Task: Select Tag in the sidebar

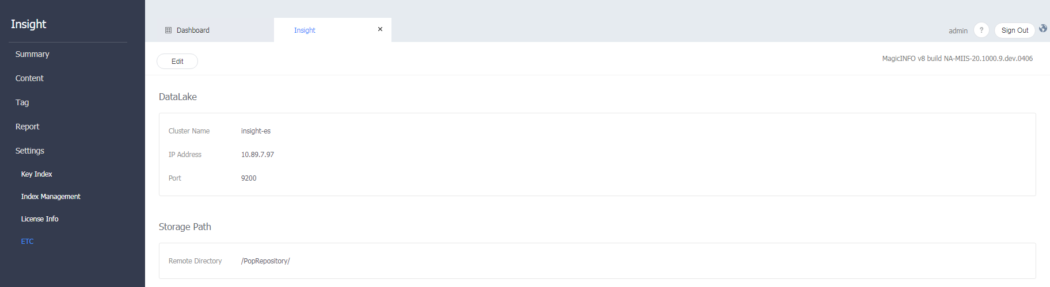Action: click(x=22, y=102)
